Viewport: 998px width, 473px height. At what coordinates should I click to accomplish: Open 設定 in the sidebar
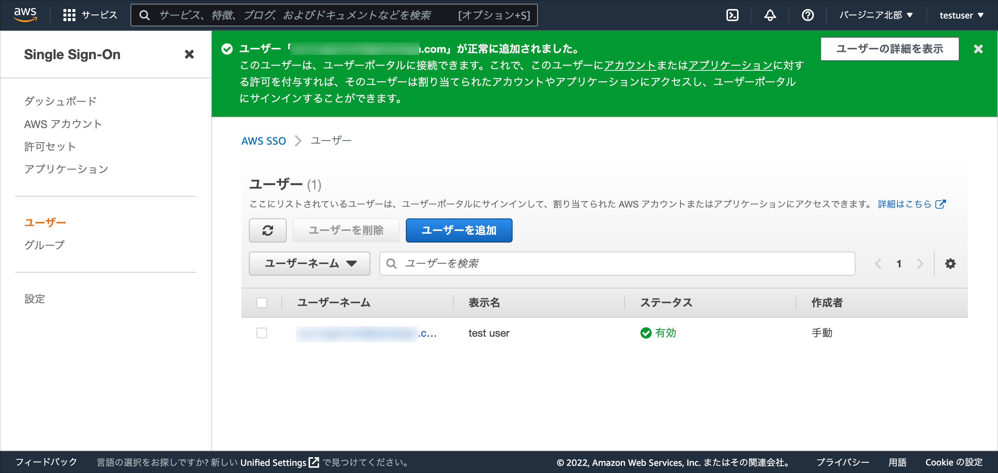[x=34, y=299]
